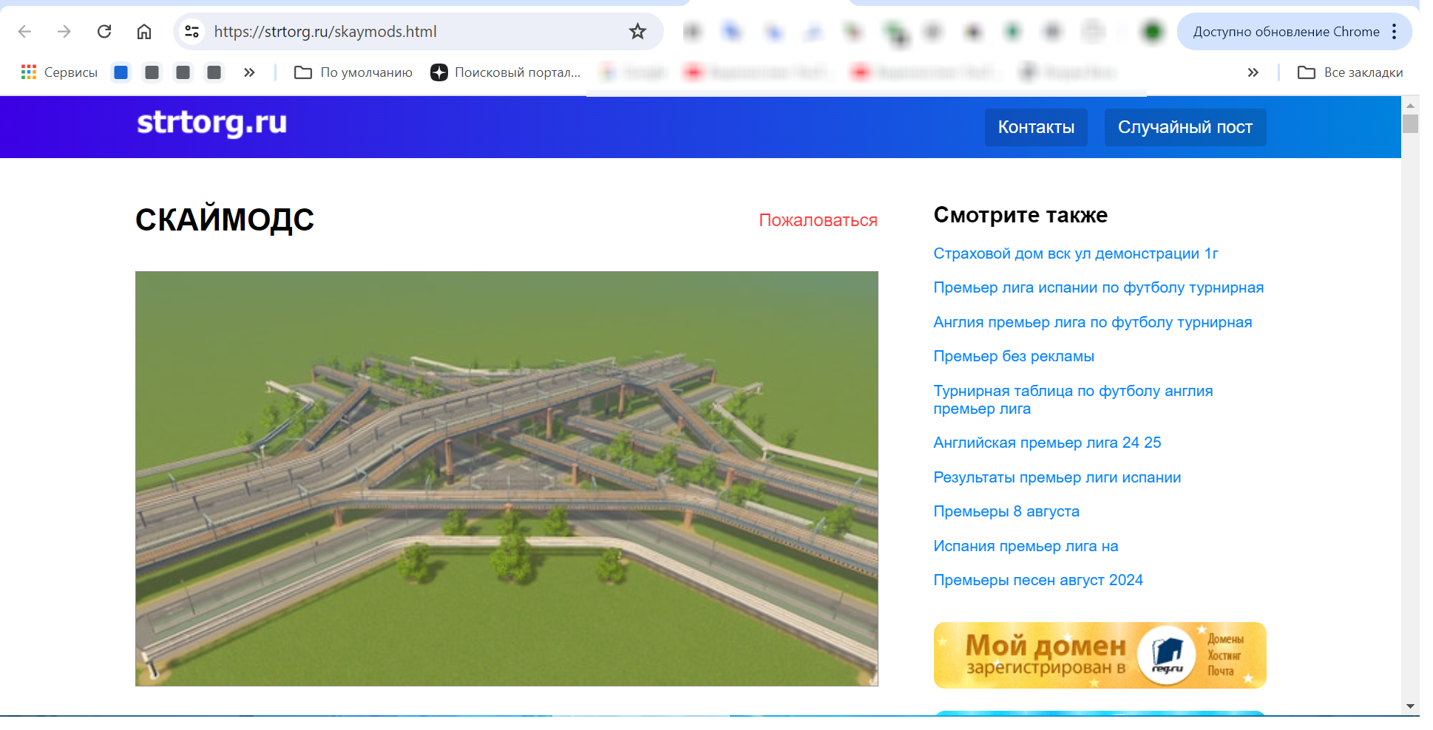This screenshot has height=730, width=1433.
Task: Click the green extension icon in toolbar
Action: click(x=1152, y=31)
